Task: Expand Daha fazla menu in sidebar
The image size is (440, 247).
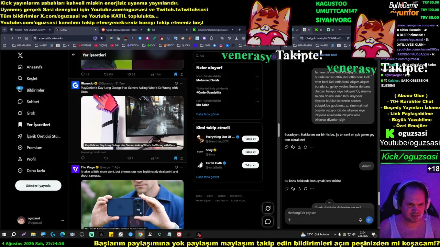Action: (x=31, y=170)
